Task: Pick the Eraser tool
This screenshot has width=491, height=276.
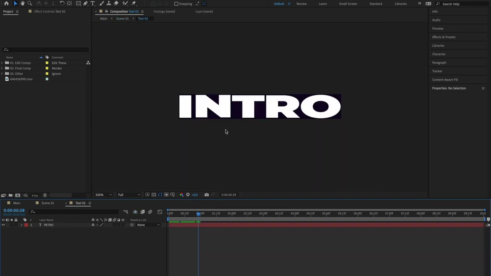Action: point(116,3)
